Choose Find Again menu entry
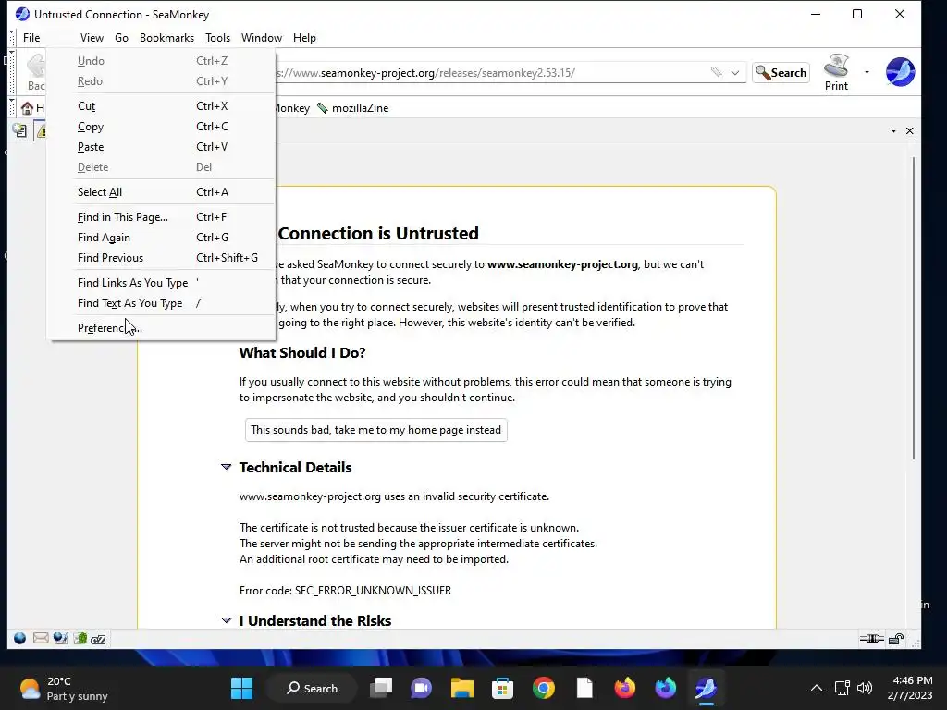Image resolution: width=947 pixels, height=710 pixels. 162,238
